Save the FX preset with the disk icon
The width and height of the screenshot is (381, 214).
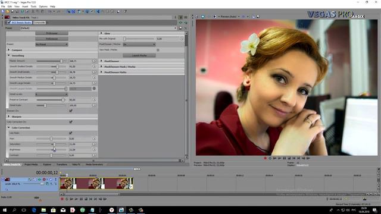pyautogui.click(x=180, y=28)
